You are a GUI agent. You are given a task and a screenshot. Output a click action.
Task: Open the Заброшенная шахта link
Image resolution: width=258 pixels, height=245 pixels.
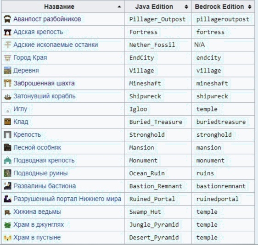(x=44, y=84)
